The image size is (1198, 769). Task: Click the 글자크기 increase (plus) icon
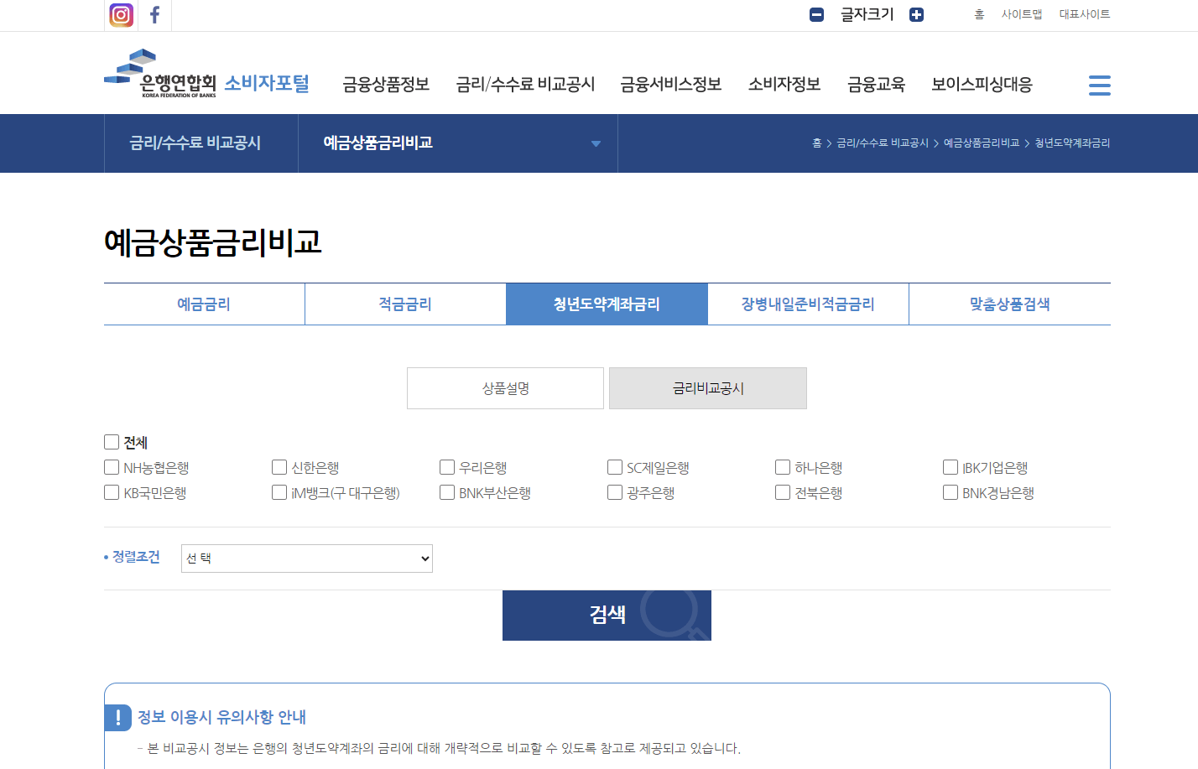click(916, 14)
